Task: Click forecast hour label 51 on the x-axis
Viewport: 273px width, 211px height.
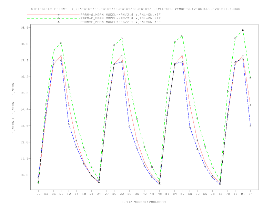Action: point(167,194)
